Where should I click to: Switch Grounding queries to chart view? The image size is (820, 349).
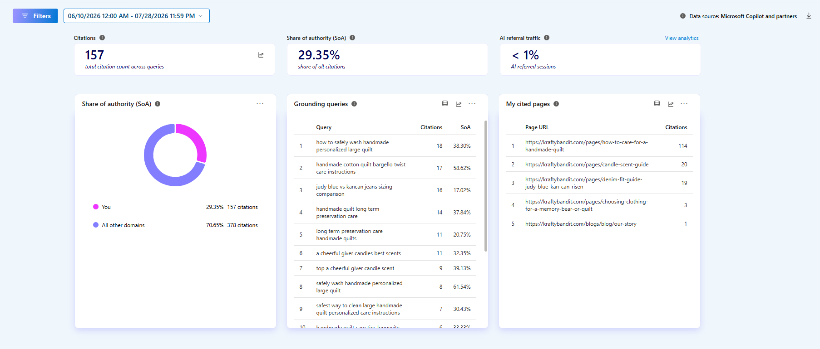tap(459, 104)
